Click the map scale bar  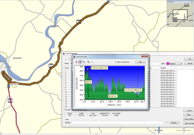click(183, 130)
